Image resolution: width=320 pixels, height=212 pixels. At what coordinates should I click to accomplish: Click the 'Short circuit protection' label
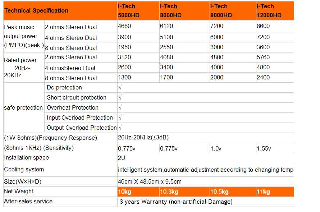(77, 97)
